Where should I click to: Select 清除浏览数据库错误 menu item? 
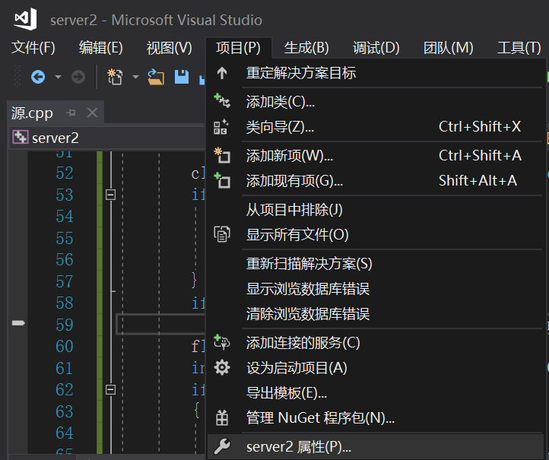[x=375, y=314]
